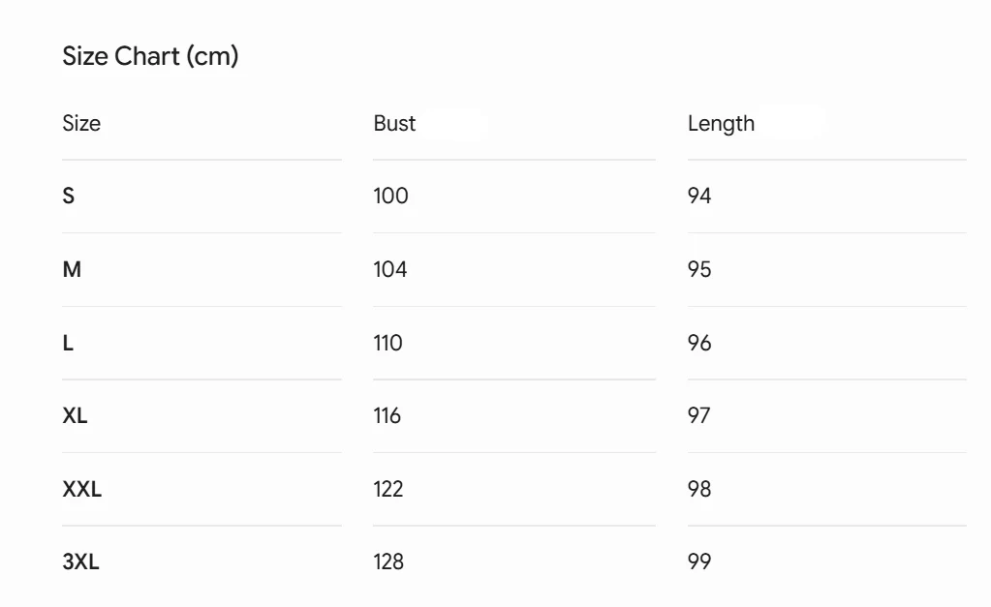Click the 3XL size row label
Image resolution: width=991 pixels, height=607 pixels.
tap(81, 561)
